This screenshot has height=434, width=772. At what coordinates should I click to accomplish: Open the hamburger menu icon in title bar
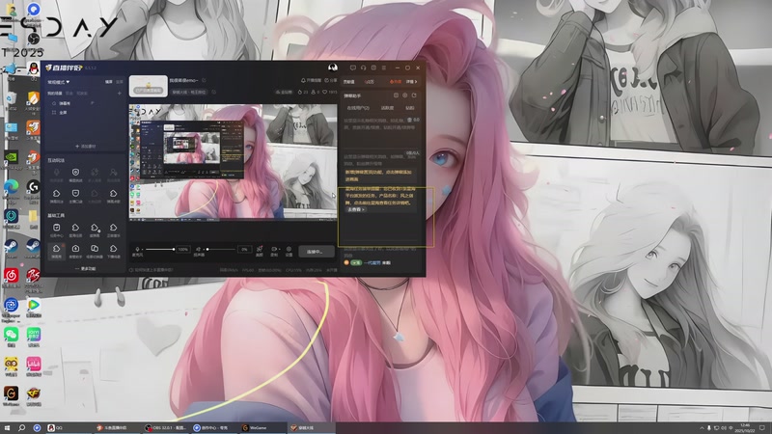pyautogui.click(x=384, y=68)
